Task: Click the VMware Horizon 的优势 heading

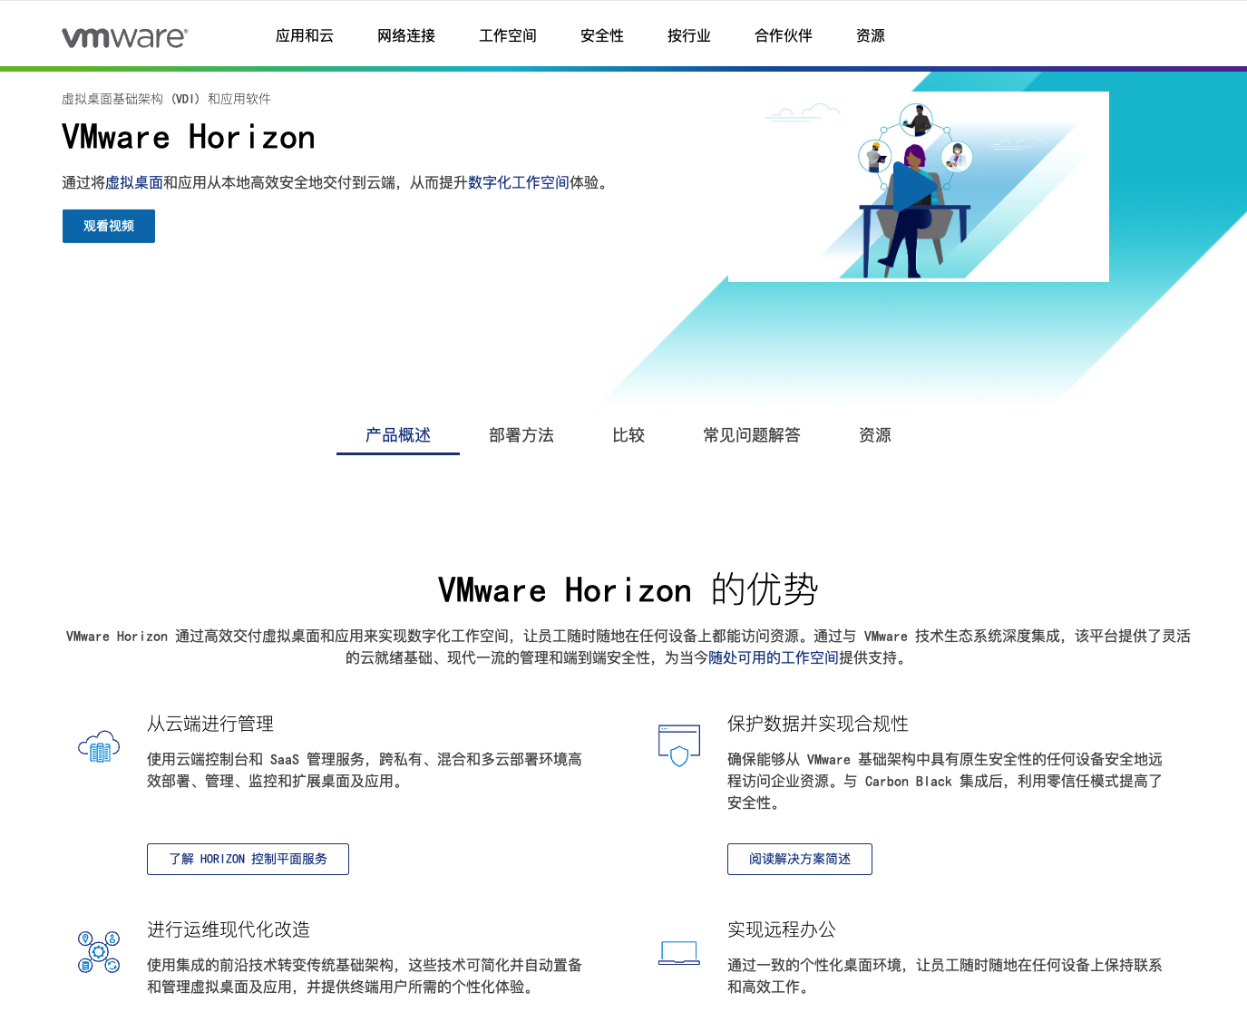Action: click(628, 590)
